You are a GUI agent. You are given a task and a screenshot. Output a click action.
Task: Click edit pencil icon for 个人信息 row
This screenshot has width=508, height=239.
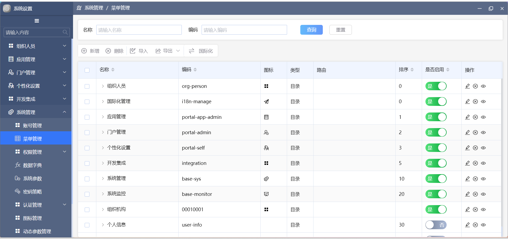pyautogui.click(x=468, y=225)
